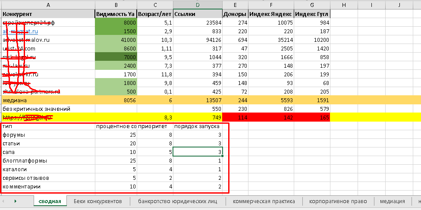Select column D header
This screenshot has height=210, width=421.
[x=198, y=4]
